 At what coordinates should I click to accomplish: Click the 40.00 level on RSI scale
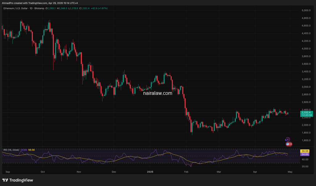[x=304, y=160]
